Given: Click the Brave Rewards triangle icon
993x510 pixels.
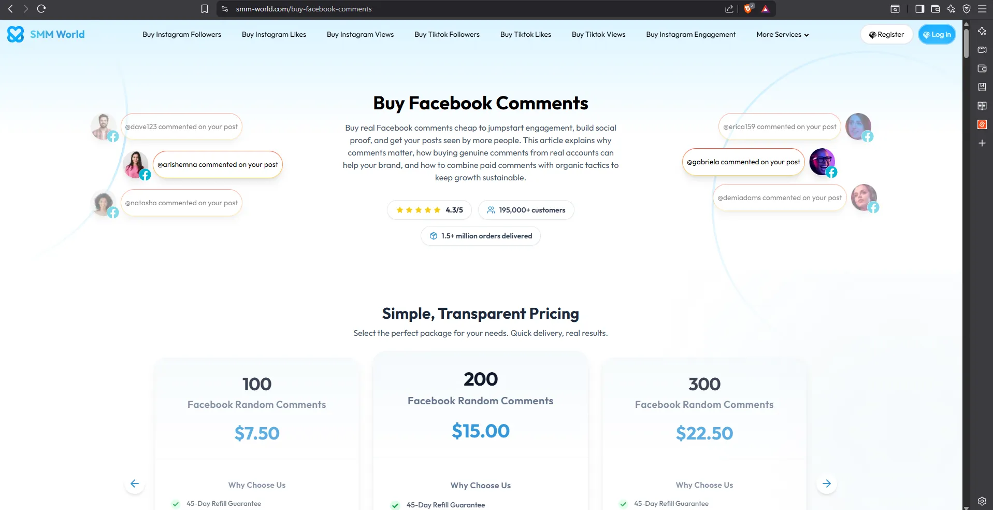Looking at the screenshot, I should pyautogui.click(x=766, y=9).
